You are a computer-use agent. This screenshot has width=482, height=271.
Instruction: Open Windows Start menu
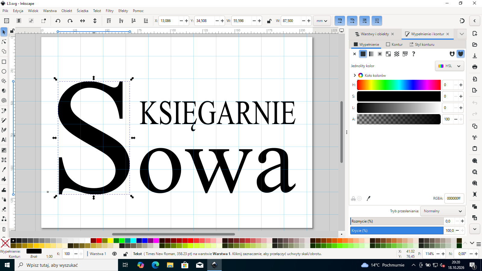point(7,265)
